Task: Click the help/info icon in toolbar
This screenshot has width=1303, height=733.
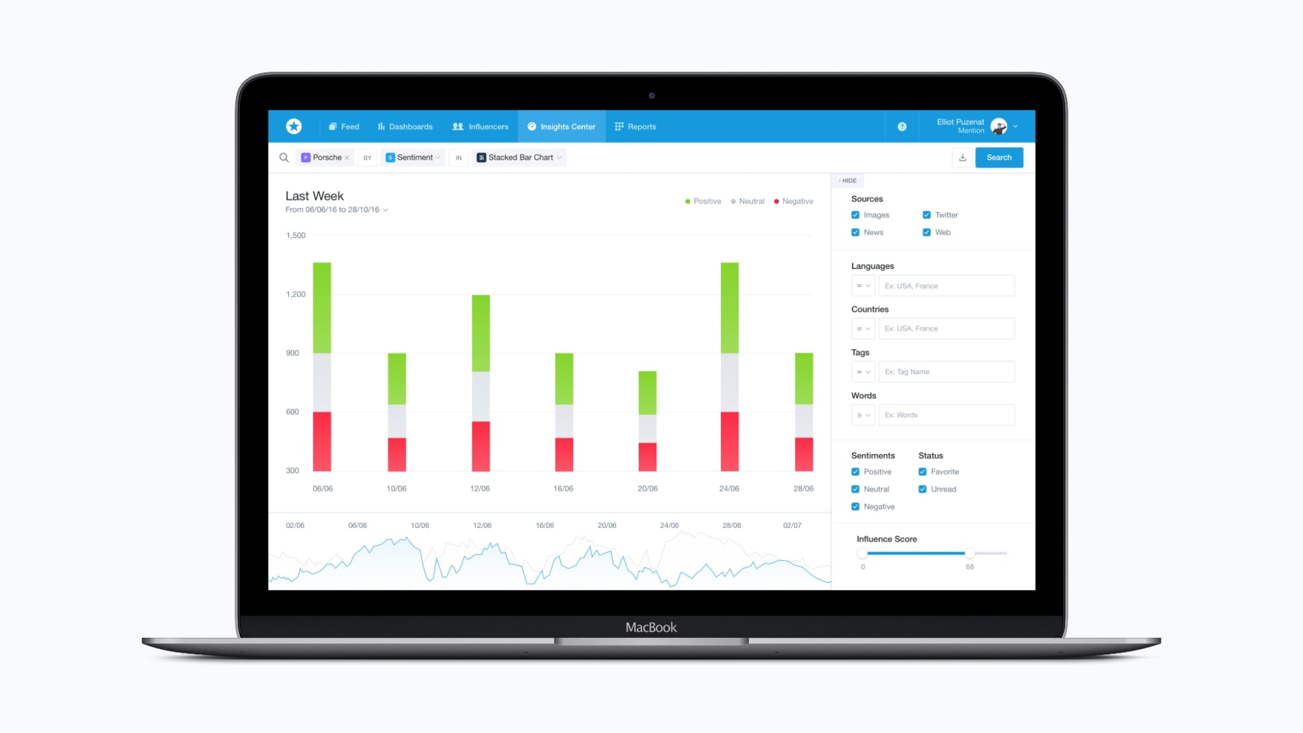Action: pyautogui.click(x=902, y=125)
